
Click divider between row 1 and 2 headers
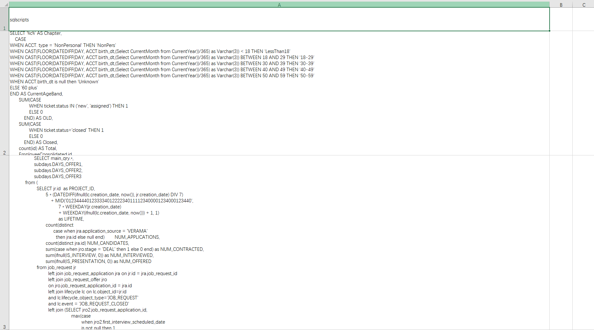click(4, 31)
